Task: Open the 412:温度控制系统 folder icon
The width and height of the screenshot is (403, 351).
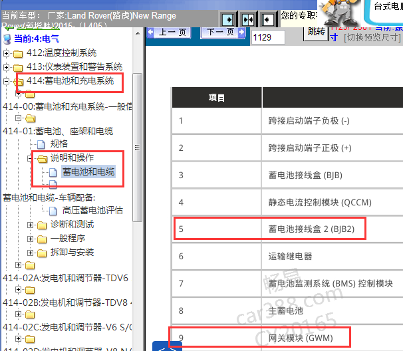Action: (18, 54)
